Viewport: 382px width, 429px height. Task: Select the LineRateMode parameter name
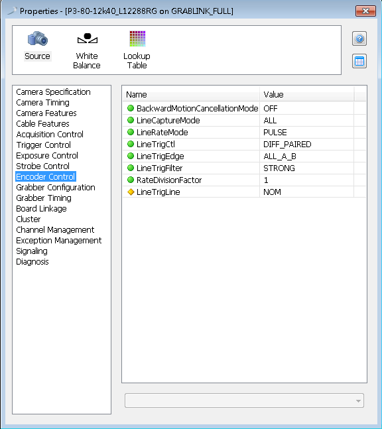(x=162, y=133)
